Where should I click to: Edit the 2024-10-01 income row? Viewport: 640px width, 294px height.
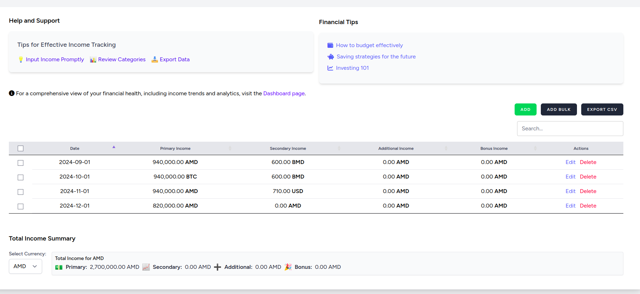pyautogui.click(x=570, y=177)
